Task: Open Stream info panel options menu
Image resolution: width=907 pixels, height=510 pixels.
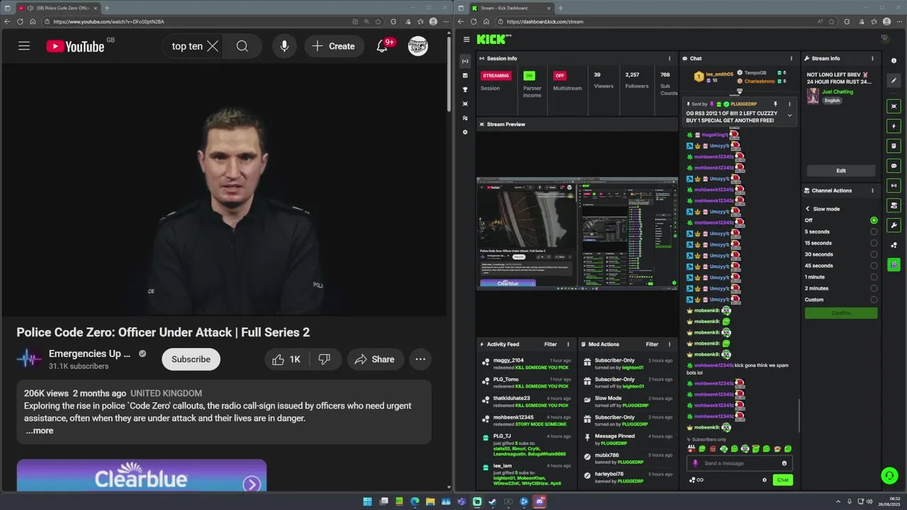Action: click(872, 59)
